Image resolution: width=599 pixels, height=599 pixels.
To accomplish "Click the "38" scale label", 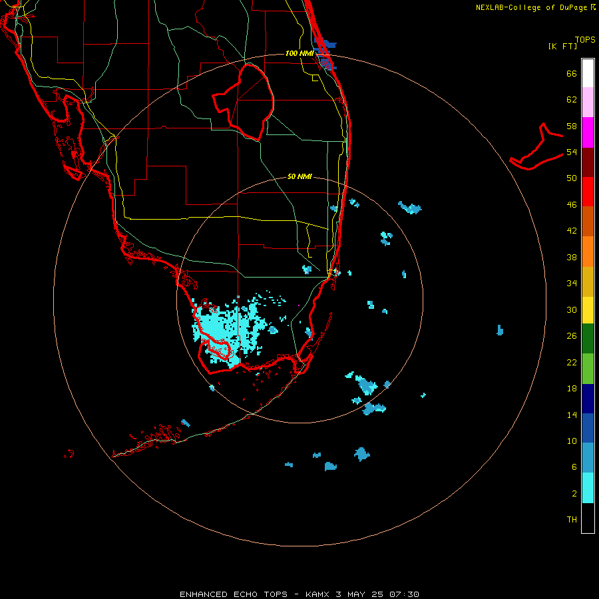I will pyautogui.click(x=572, y=257).
